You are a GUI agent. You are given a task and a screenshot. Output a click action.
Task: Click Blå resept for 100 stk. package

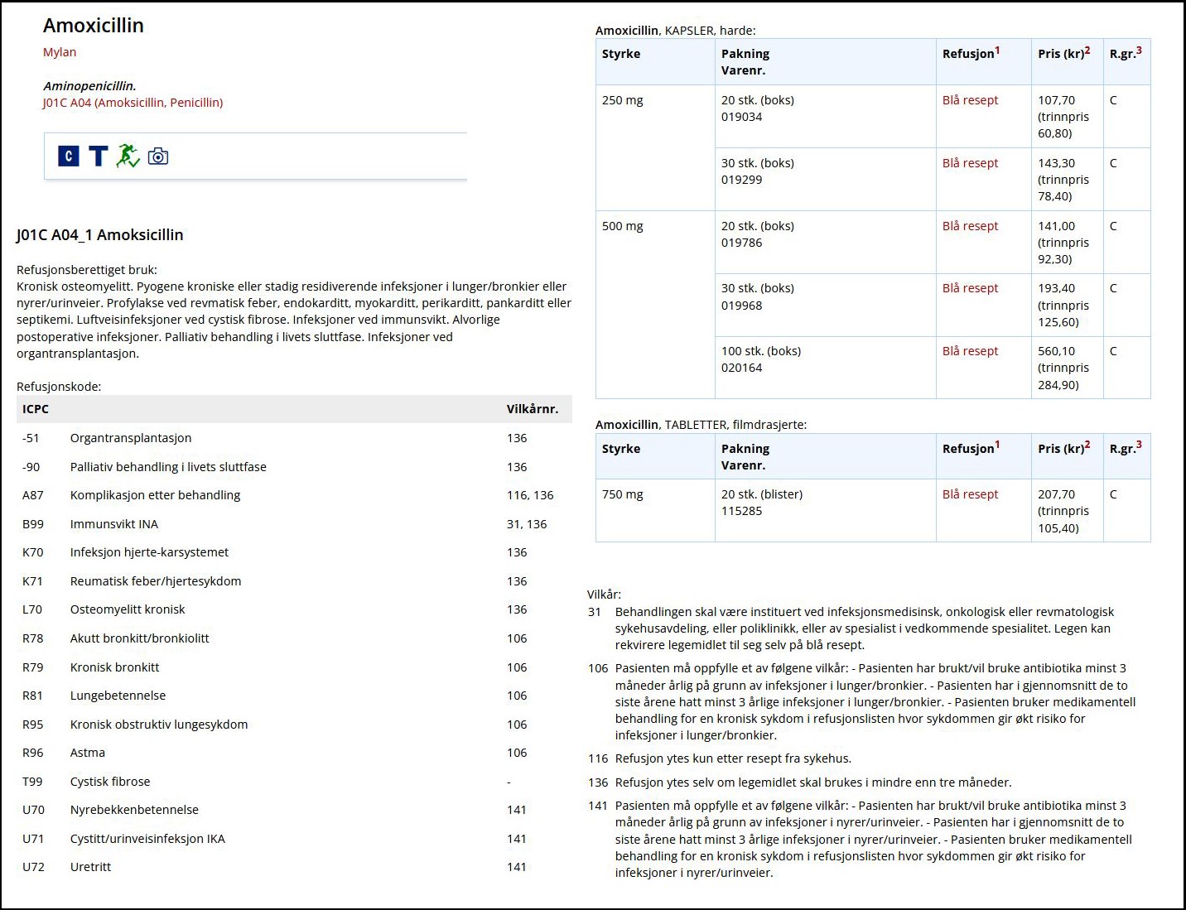click(x=970, y=351)
